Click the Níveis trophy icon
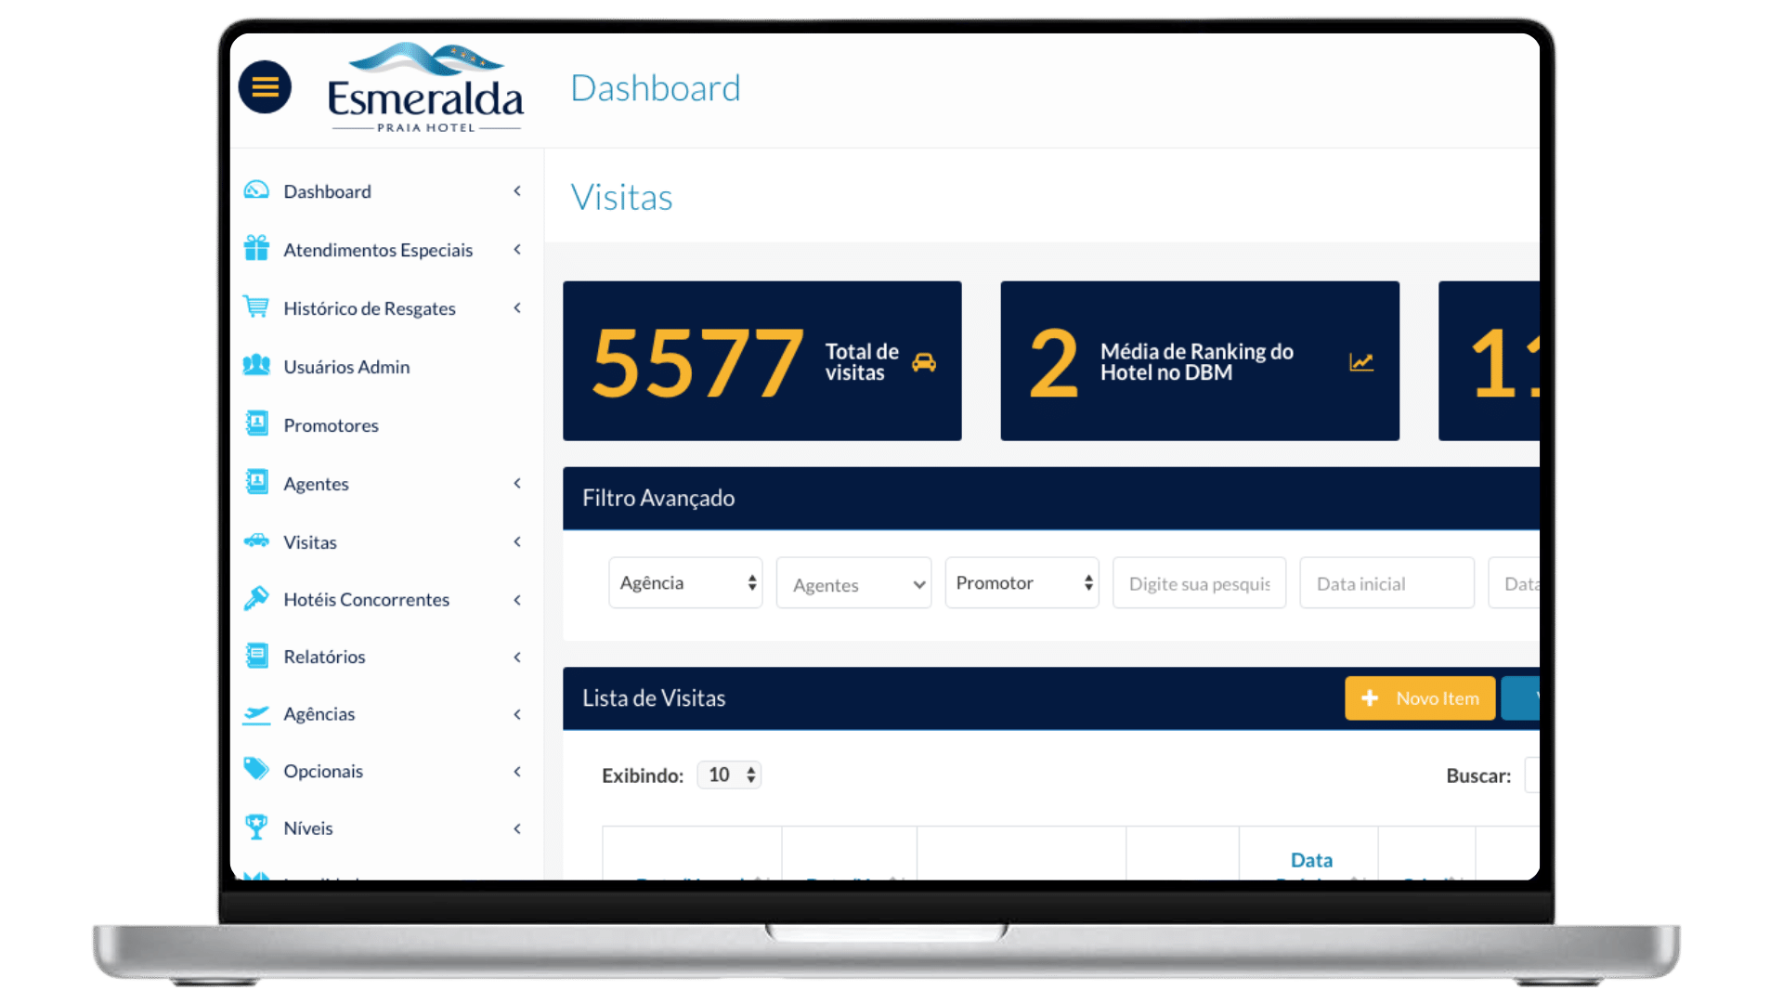 [256, 827]
